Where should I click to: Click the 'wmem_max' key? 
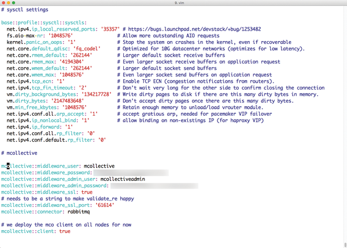[42, 75]
